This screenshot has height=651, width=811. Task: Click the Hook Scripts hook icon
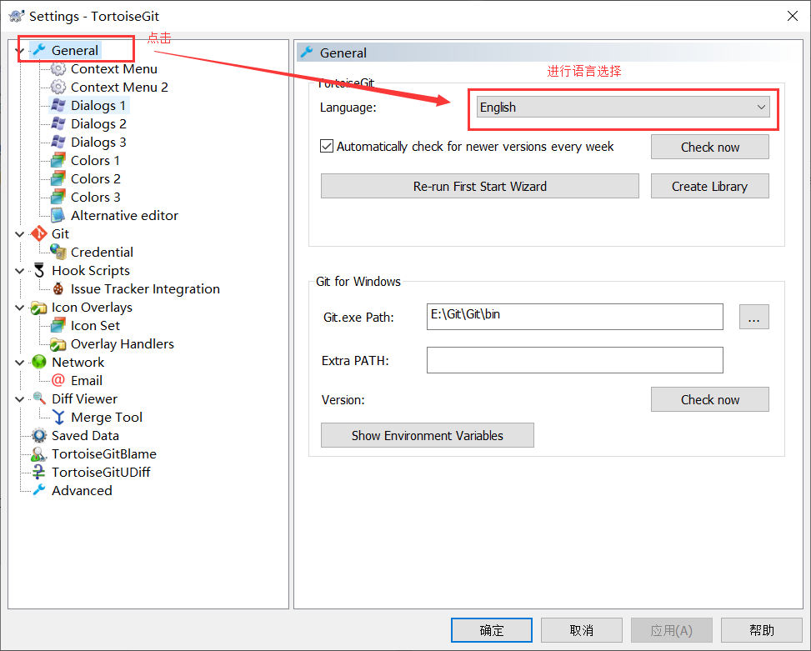39,270
